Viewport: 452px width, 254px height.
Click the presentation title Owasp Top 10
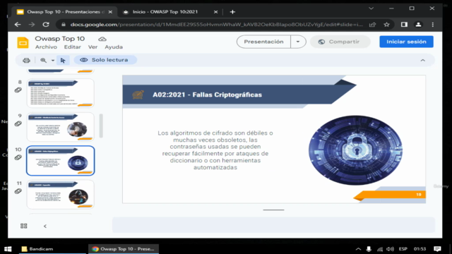[x=59, y=39]
